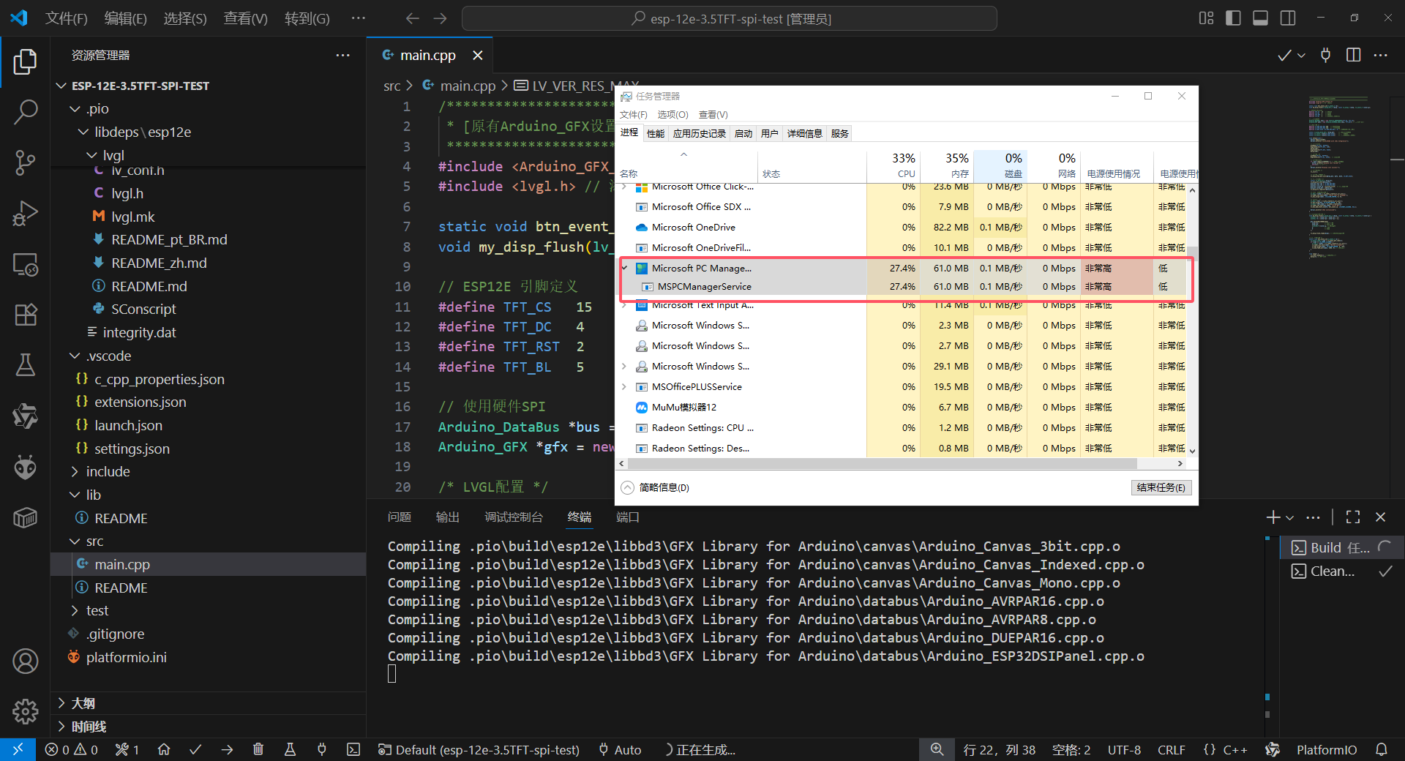Open the 查看(V) menu in VS Code
This screenshot has width=1405, height=761.
tap(245, 18)
